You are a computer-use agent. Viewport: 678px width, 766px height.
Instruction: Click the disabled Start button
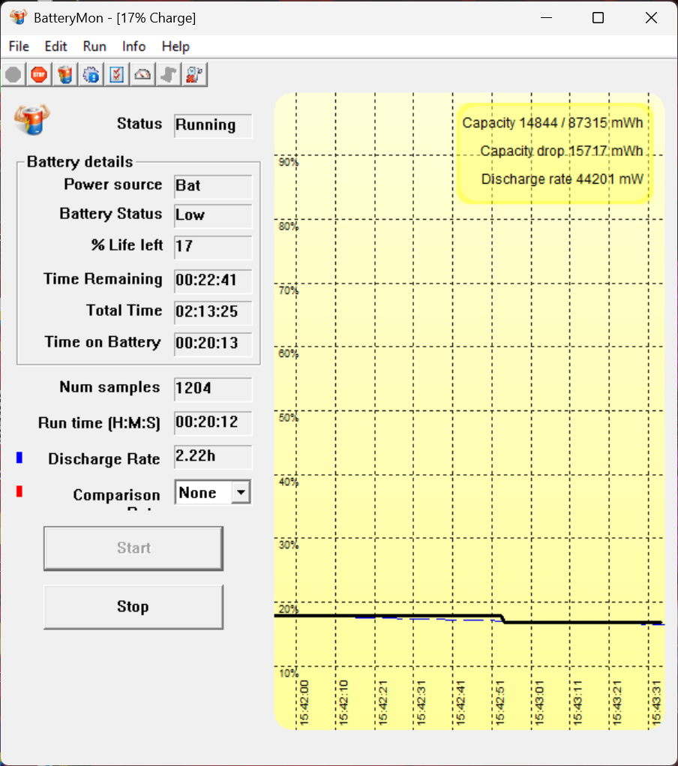click(133, 548)
